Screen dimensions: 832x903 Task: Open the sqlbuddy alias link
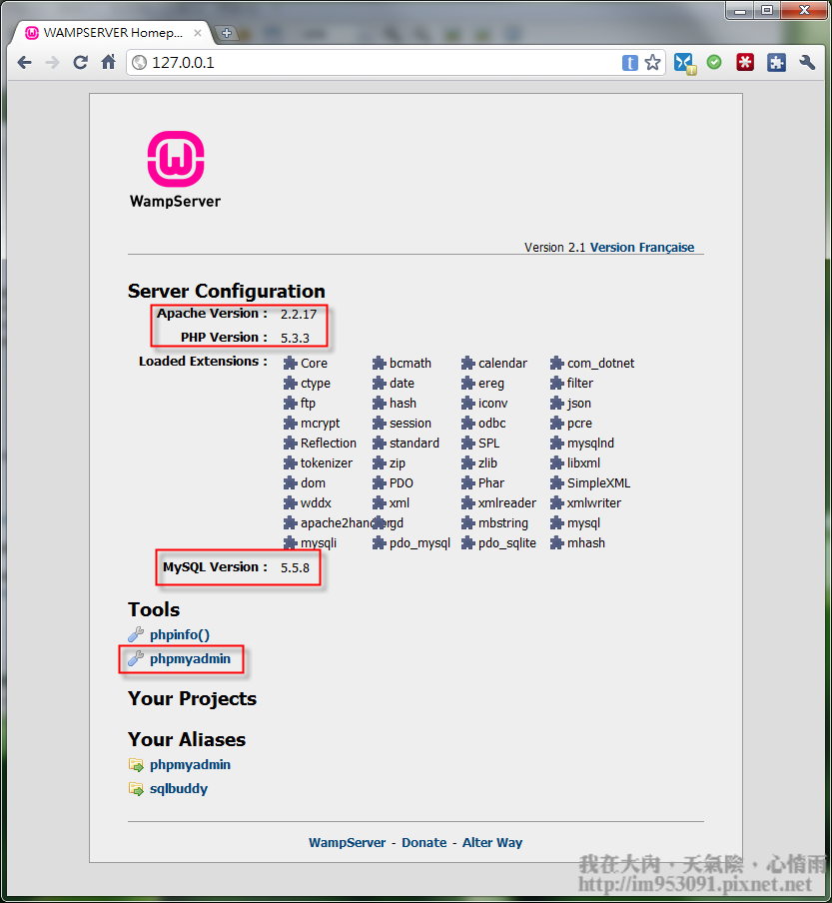[x=179, y=789]
